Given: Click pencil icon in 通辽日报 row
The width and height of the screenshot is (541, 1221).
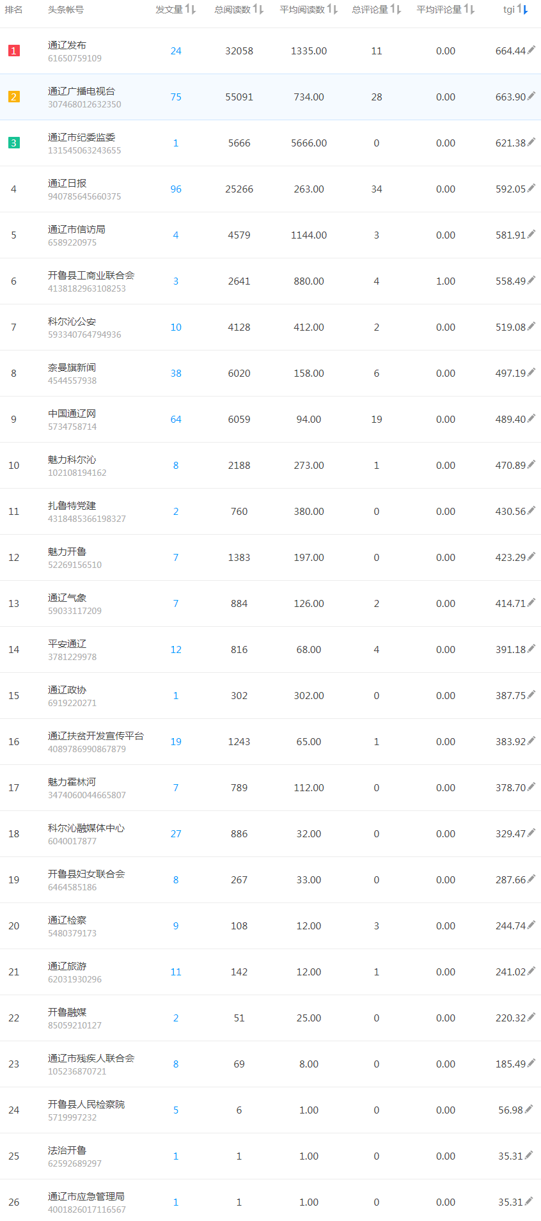Looking at the screenshot, I should point(531,188).
